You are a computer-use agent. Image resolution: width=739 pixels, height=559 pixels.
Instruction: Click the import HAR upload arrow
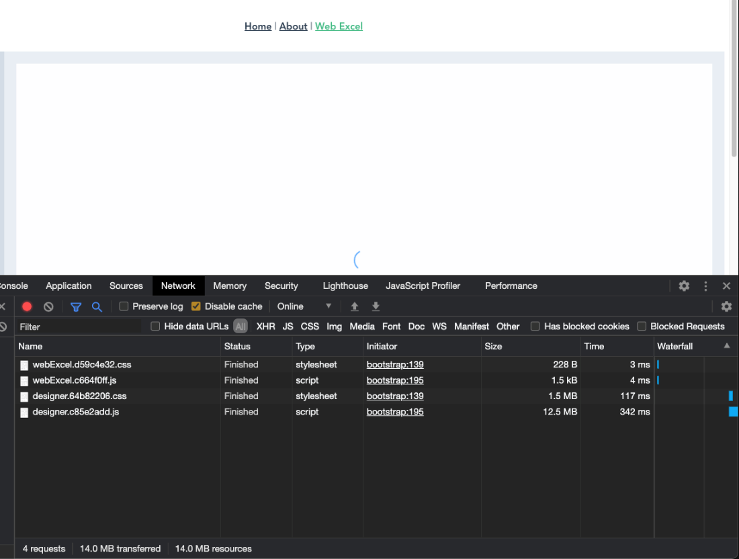[355, 306]
